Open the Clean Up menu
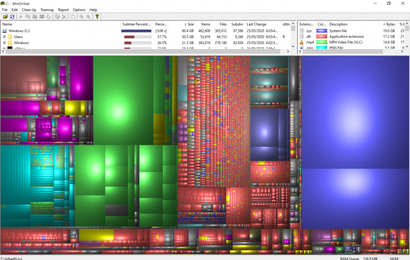Screen dimensions: 410x260 29,10
